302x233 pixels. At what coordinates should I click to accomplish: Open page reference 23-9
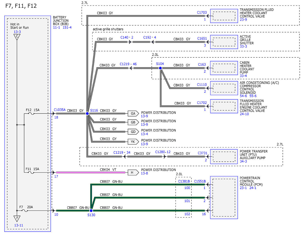[243, 20]
